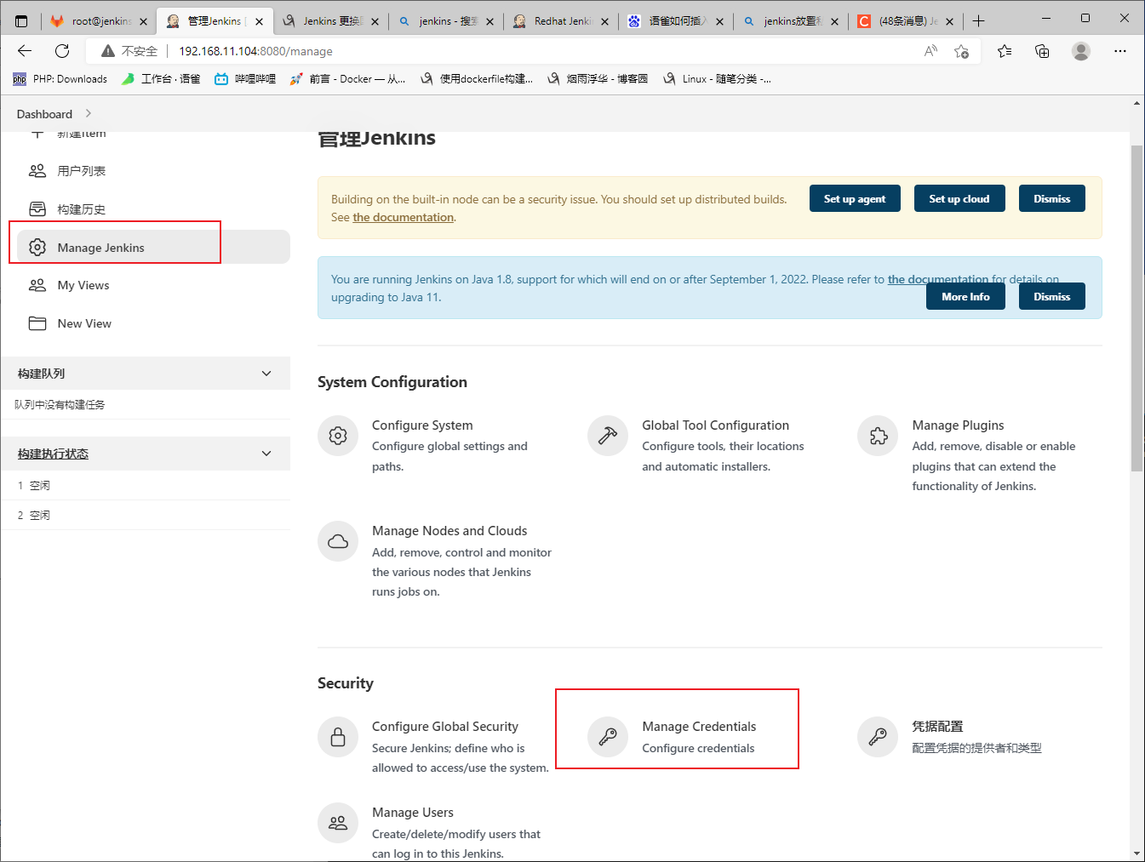Dismiss the built-in node security warning

point(1052,198)
